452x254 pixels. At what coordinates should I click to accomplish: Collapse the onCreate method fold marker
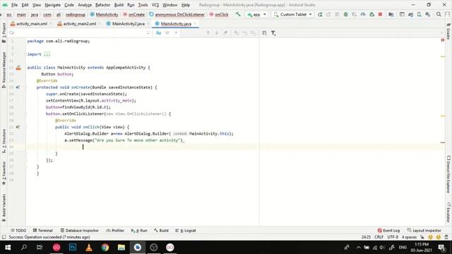pos(25,87)
